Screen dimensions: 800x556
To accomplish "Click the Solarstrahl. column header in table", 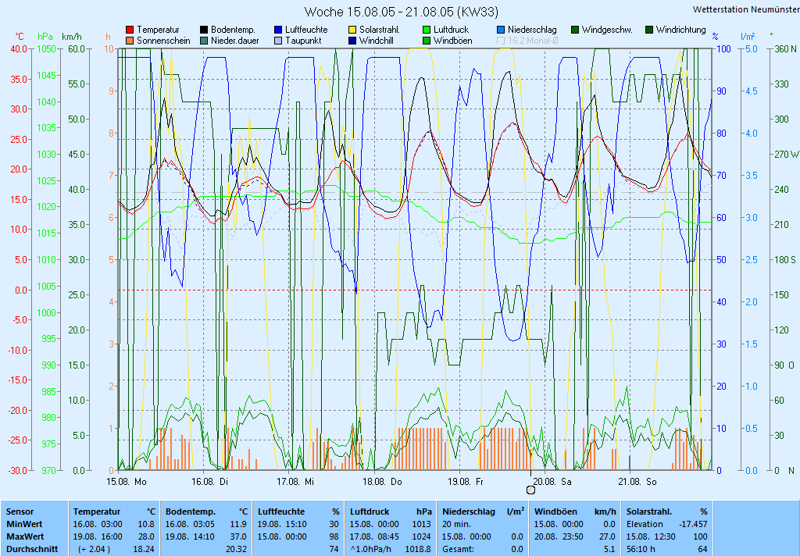I will tap(649, 511).
